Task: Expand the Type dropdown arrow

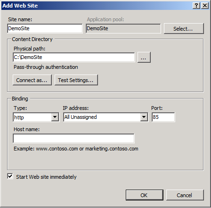Action: [x=55, y=117]
